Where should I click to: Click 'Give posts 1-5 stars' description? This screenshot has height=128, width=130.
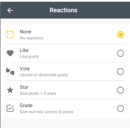click(38, 93)
